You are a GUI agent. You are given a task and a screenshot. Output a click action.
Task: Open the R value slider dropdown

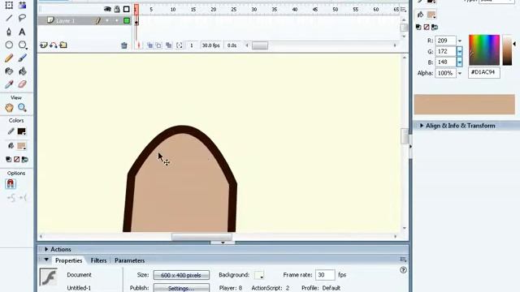(x=460, y=41)
